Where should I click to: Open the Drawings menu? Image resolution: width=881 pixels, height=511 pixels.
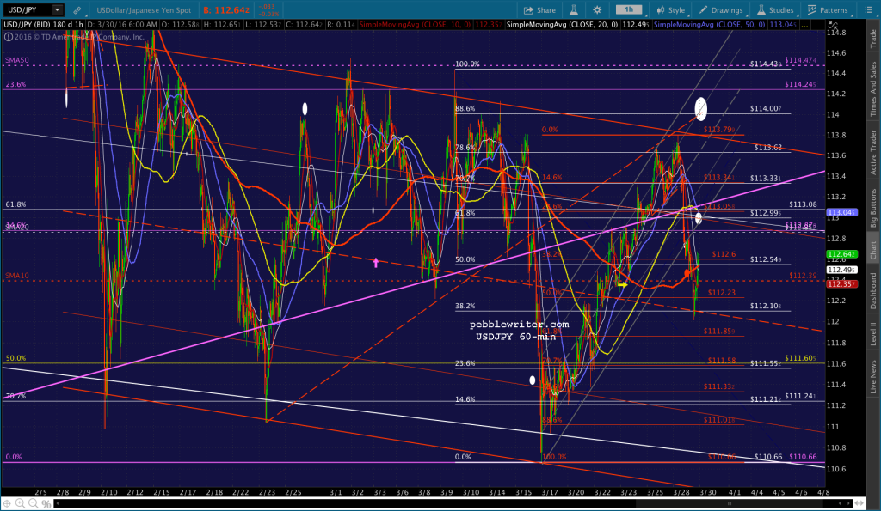pyautogui.click(x=721, y=10)
